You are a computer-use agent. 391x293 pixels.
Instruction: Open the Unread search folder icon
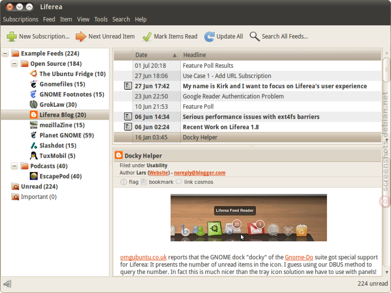click(x=15, y=187)
